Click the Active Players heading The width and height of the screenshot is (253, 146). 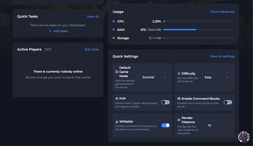coord(29,49)
